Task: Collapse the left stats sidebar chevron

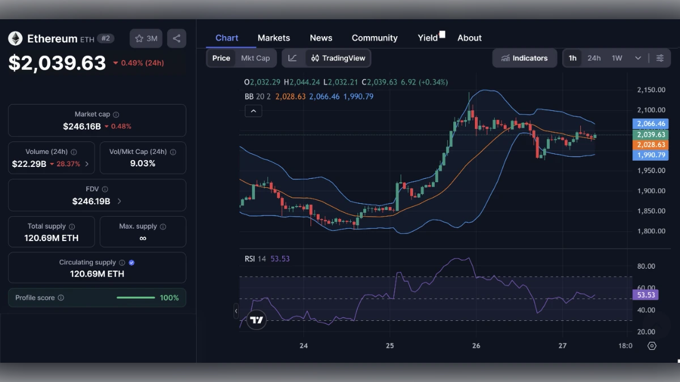Action: pyautogui.click(x=236, y=311)
